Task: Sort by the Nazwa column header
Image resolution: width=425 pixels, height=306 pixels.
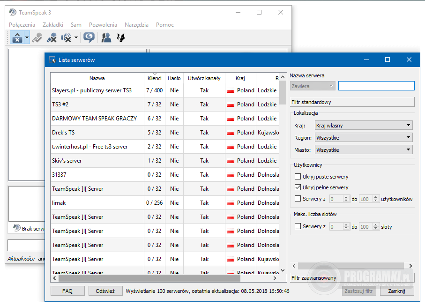Action: (x=97, y=78)
